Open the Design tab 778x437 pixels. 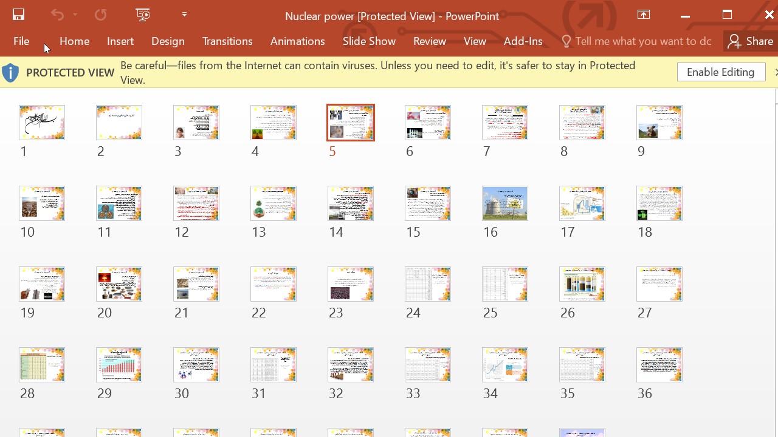tap(168, 41)
